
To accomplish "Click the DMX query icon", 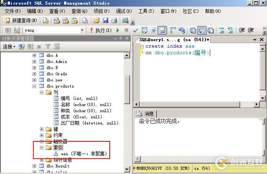I will [x=65, y=21].
